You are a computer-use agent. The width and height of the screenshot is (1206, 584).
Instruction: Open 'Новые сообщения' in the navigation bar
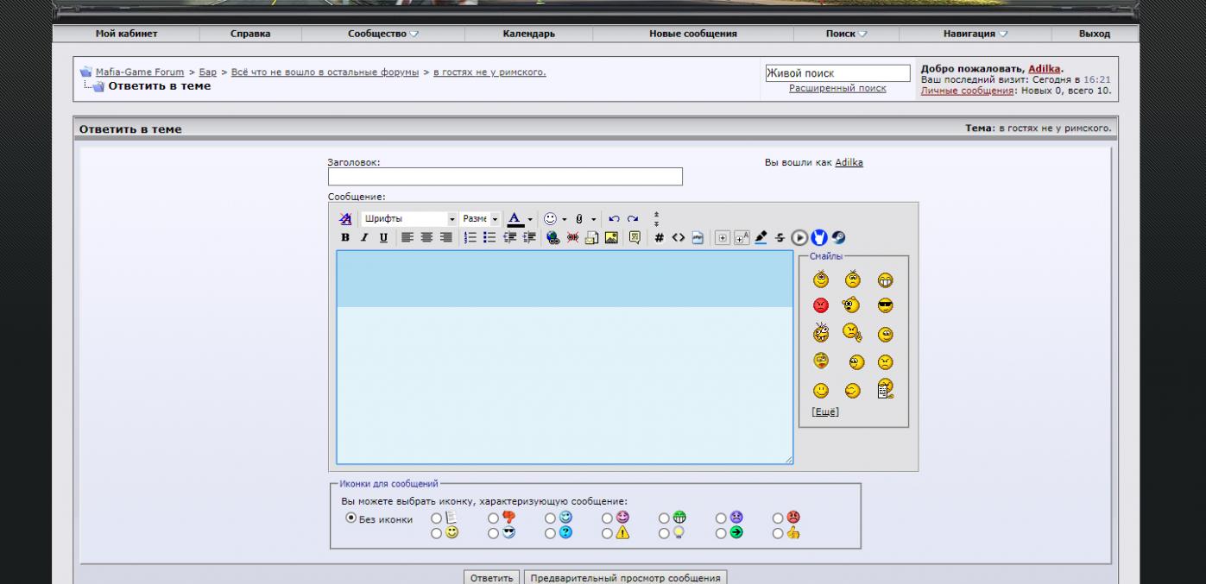692,34
